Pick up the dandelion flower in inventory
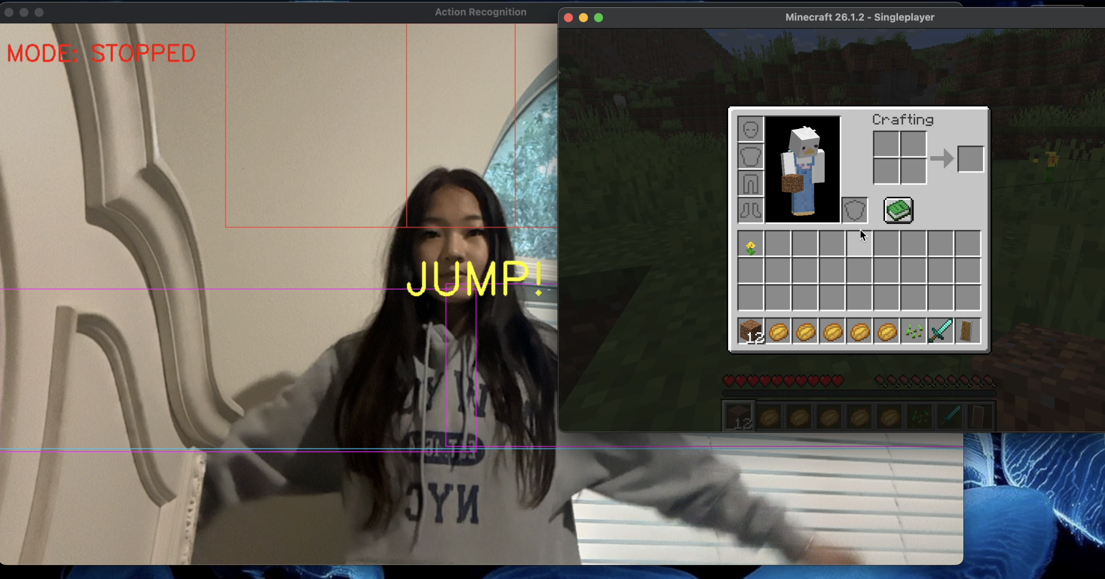The height and width of the screenshot is (579, 1105). 751,244
